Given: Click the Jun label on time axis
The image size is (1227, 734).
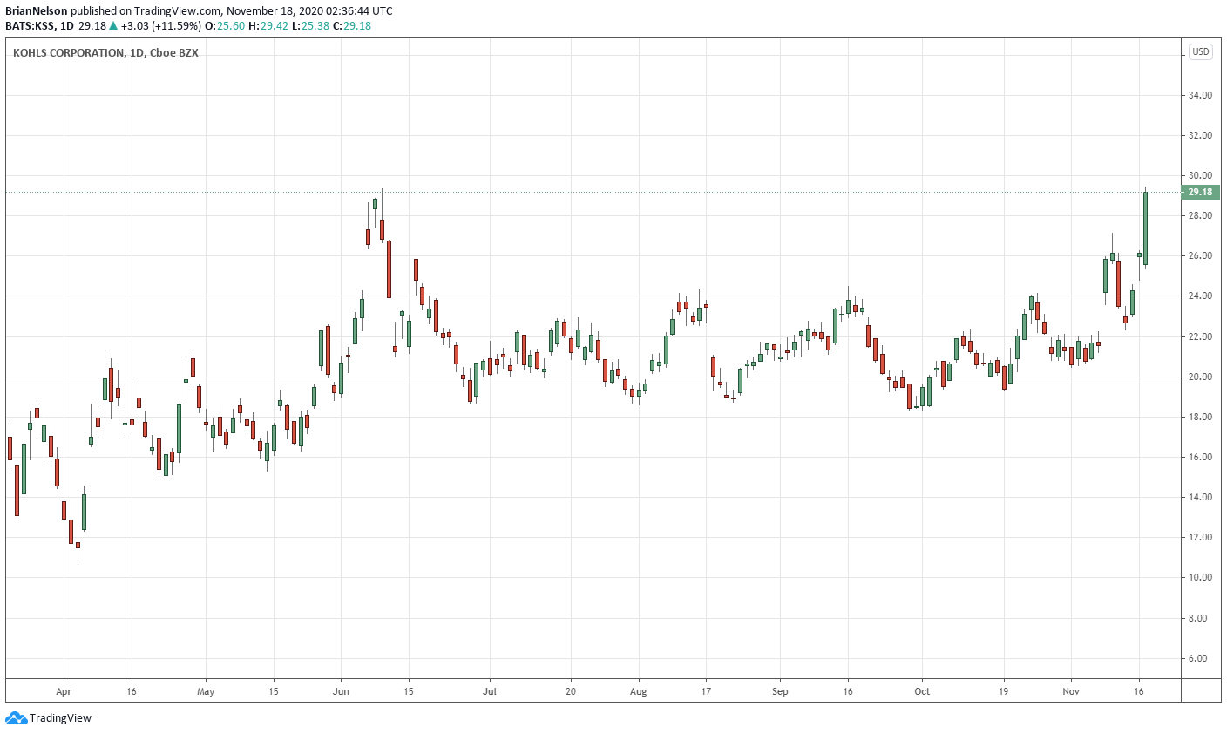Looking at the screenshot, I should point(341,691).
